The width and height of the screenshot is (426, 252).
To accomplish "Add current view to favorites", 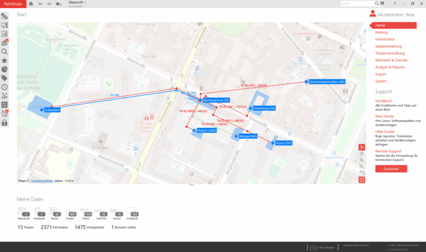I will point(59,4).
